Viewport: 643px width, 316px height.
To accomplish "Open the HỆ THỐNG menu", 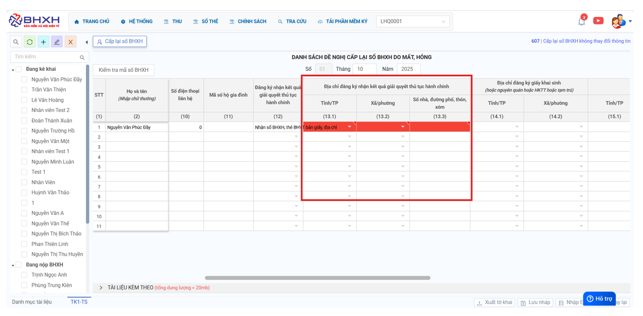I will pyautogui.click(x=136, y=22).
